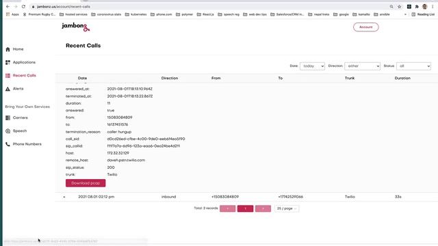
Task: Open the 25 / page dropdown
Action: pyautogui.click(x=287, y=208)
